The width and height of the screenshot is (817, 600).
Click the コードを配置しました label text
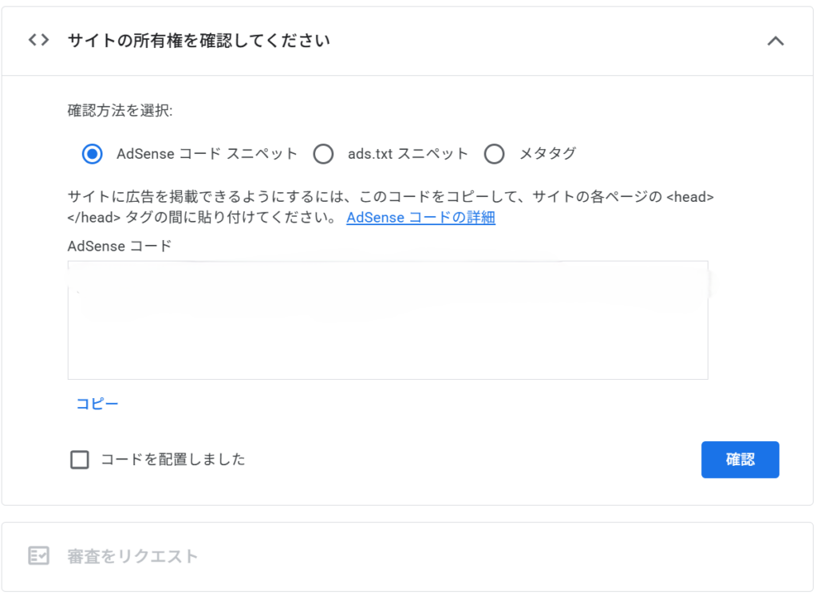coord(173,460)
